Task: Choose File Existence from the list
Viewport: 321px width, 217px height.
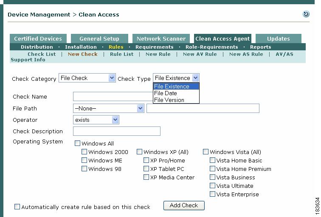Action: tap(176, 86)
